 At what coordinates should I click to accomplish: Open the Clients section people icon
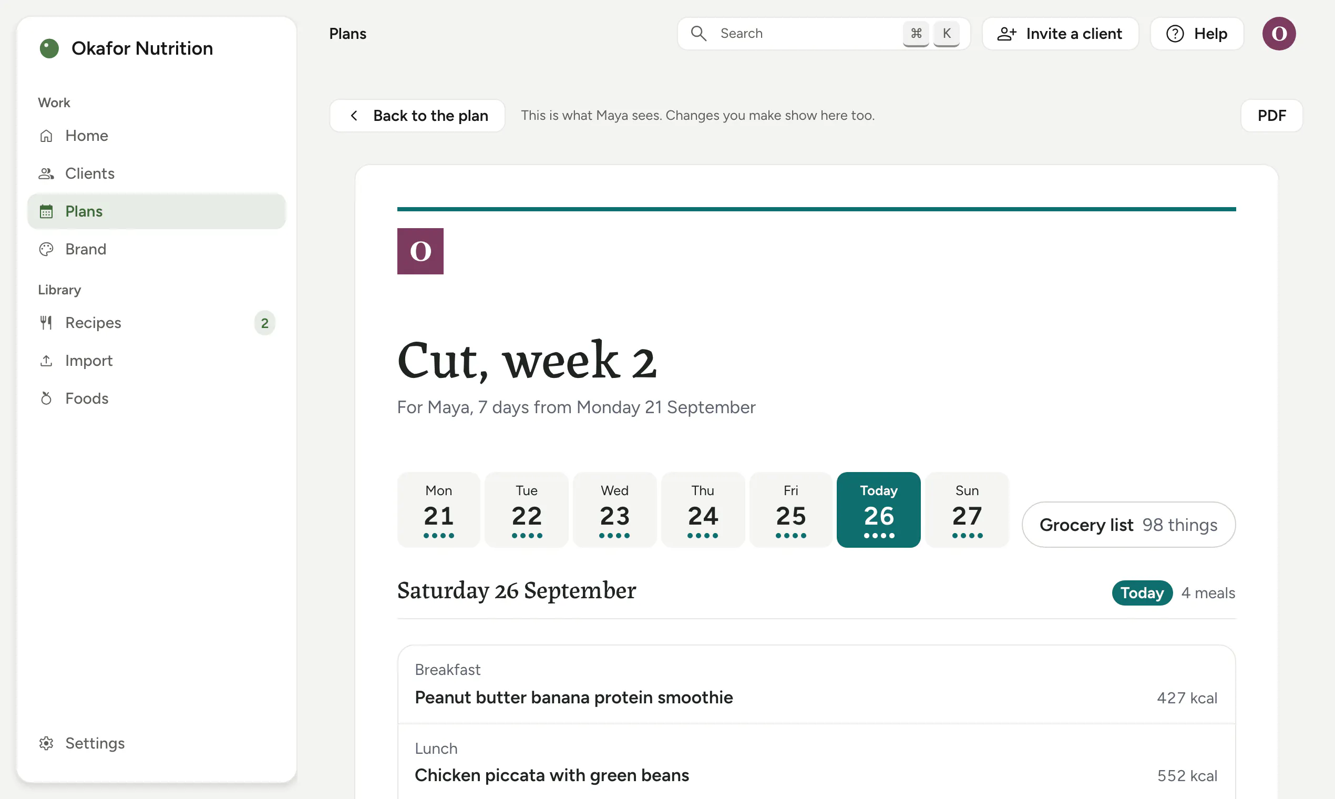pos(46,173)
